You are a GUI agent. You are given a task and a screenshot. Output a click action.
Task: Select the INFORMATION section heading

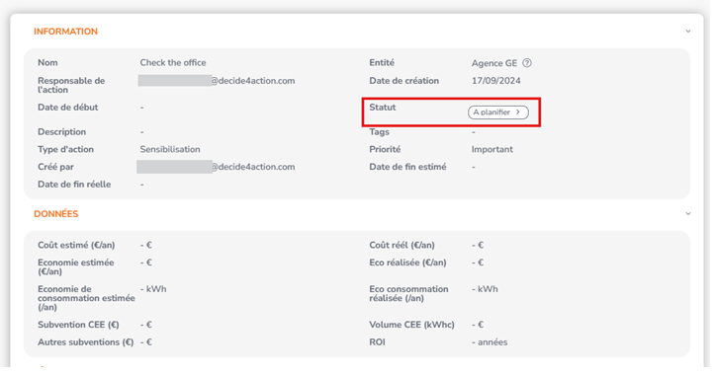coord(65,32)
